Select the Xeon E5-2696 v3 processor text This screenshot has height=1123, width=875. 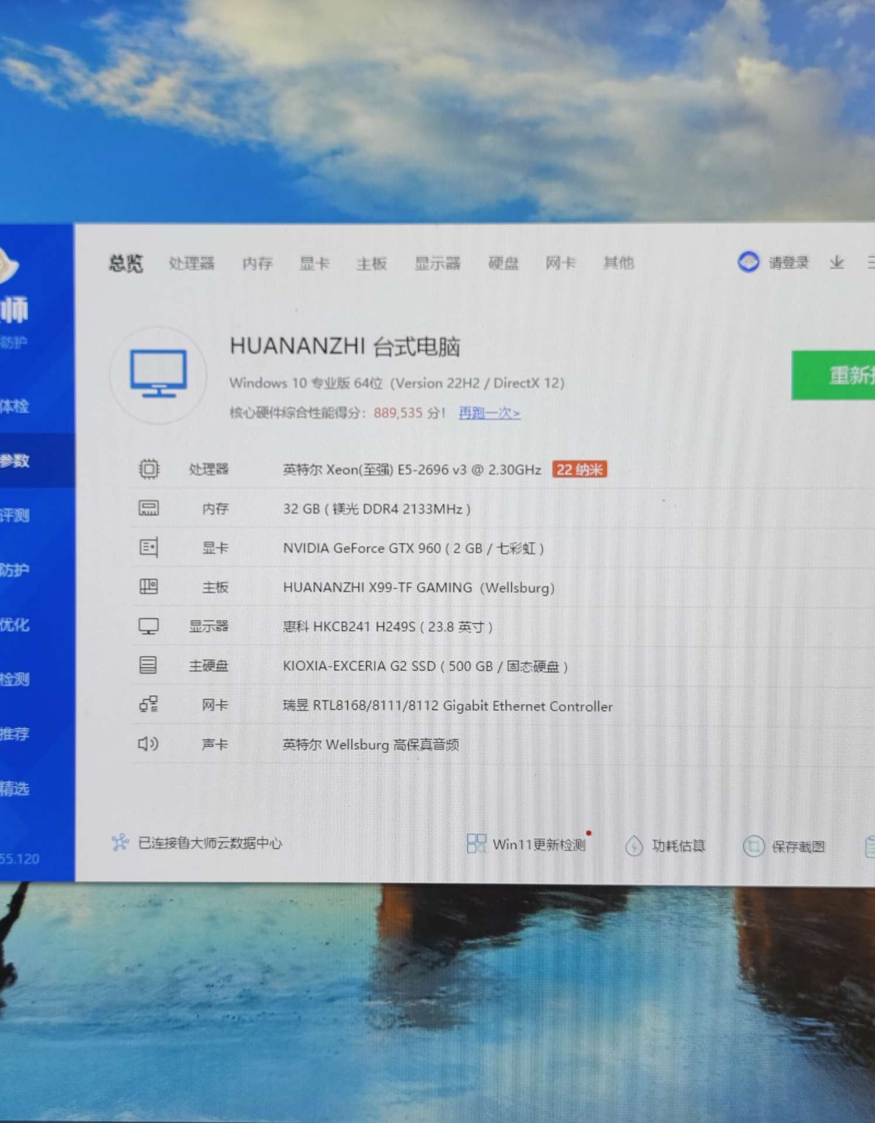[x=412, y=470]
